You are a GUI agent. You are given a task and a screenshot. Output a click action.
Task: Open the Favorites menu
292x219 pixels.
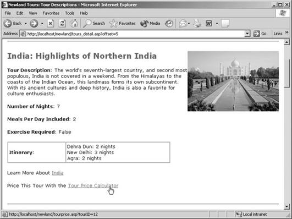click(x=51, y=13)
